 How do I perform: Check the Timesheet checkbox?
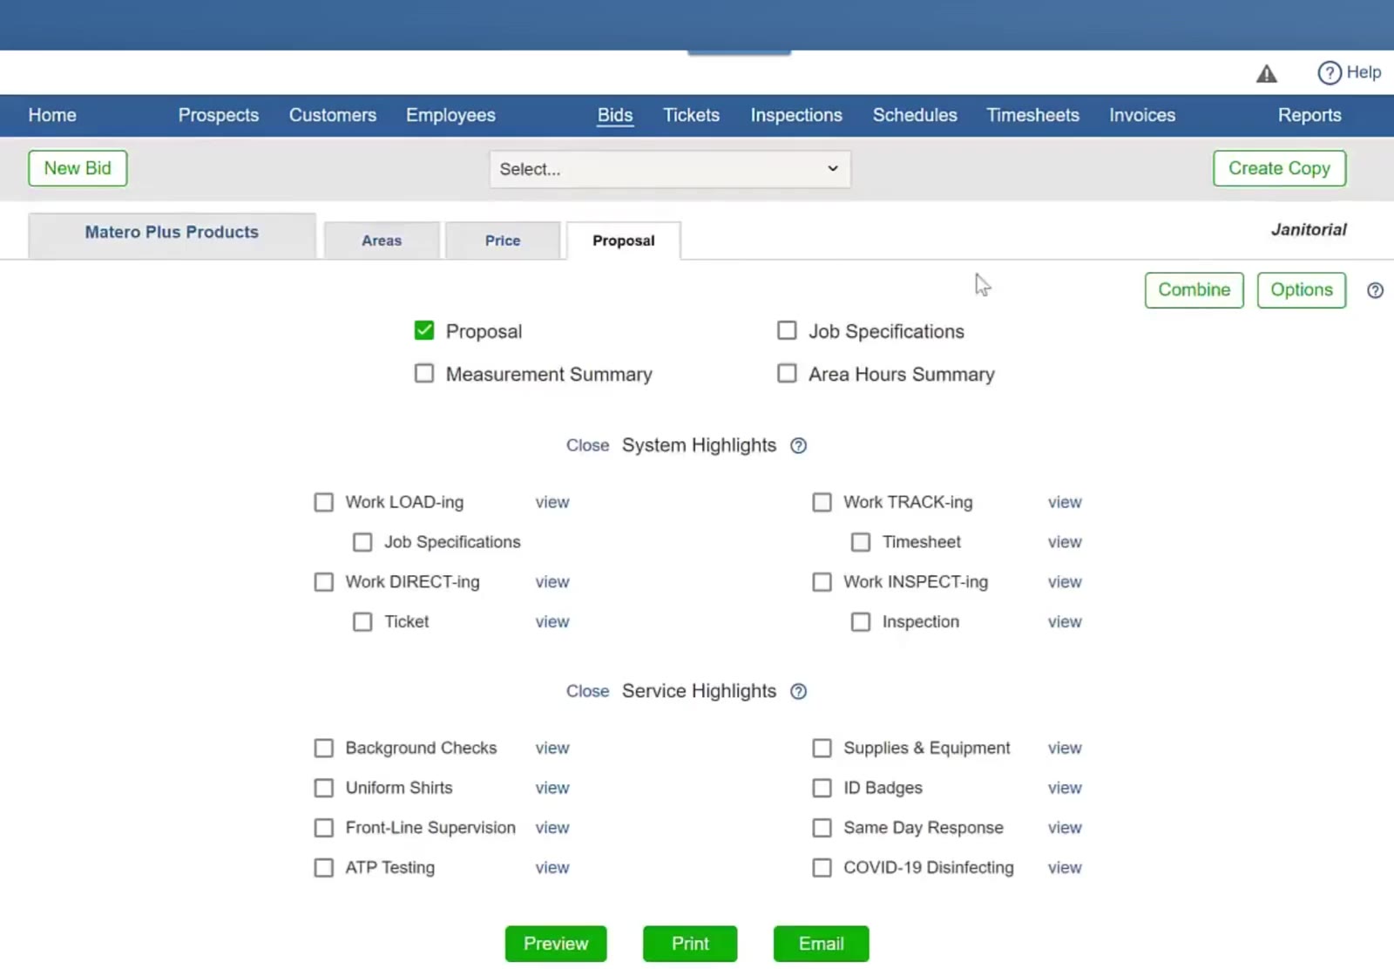(861, 542)
